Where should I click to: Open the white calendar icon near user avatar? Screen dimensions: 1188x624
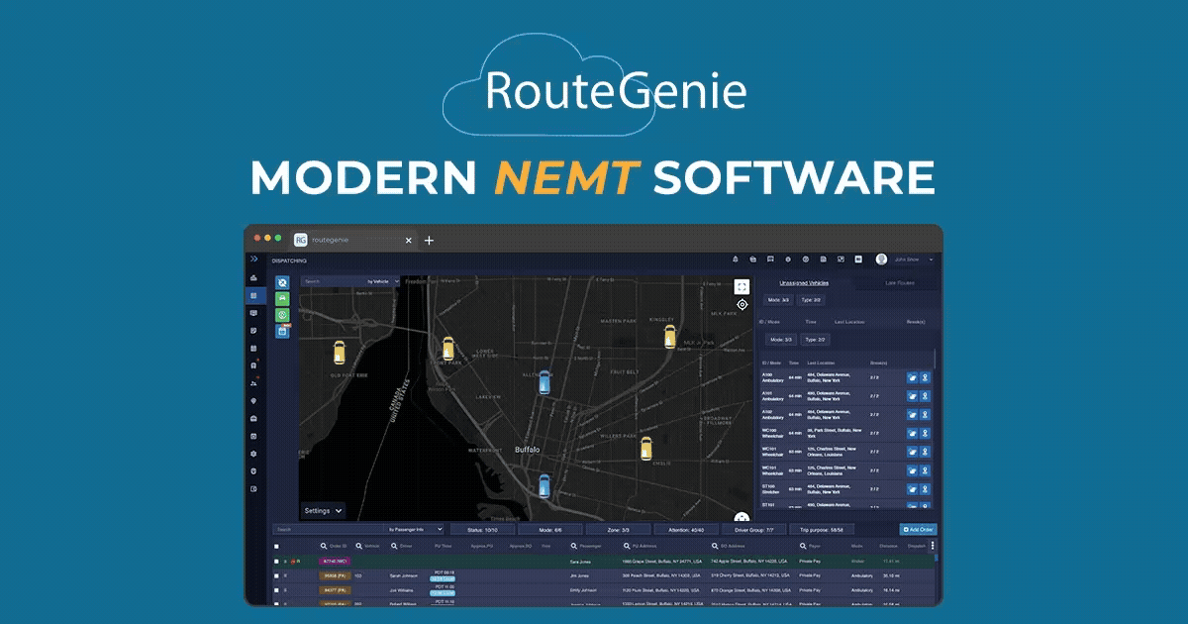click(x=858, y=260)
